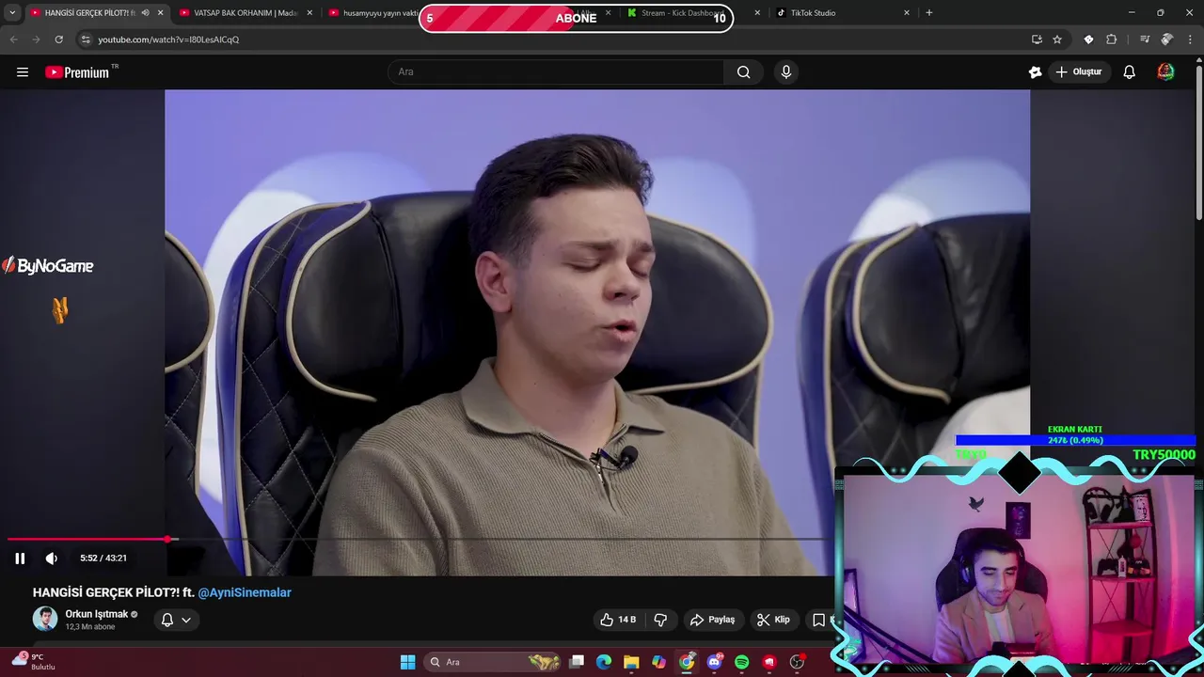Image resolution: width=1204 pixels, height=677 pixels.
Task: Open Windows Start menu
Action: (x=407, y=662)
